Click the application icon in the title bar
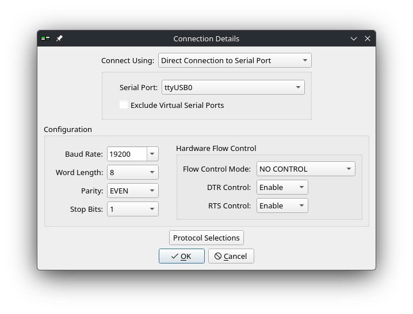This screenshot has height=314, width=413. [x=45, y=38]
